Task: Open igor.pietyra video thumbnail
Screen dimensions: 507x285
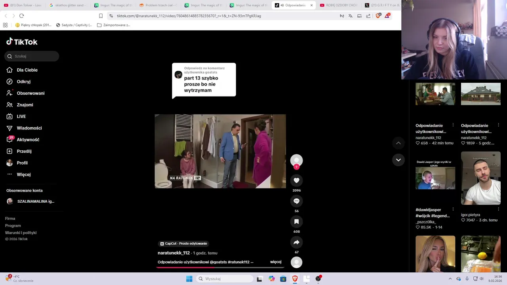Action: click(x=481, y=178)
